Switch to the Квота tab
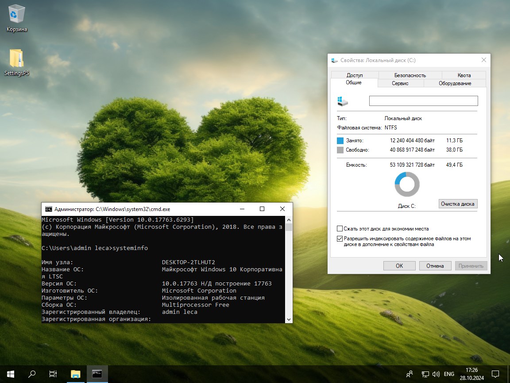The height and width of the screenshot is (383, 510). tap(464, 75)
